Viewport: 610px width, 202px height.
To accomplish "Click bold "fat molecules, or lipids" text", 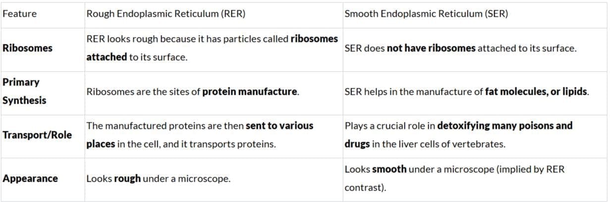I will coord(536,92).
